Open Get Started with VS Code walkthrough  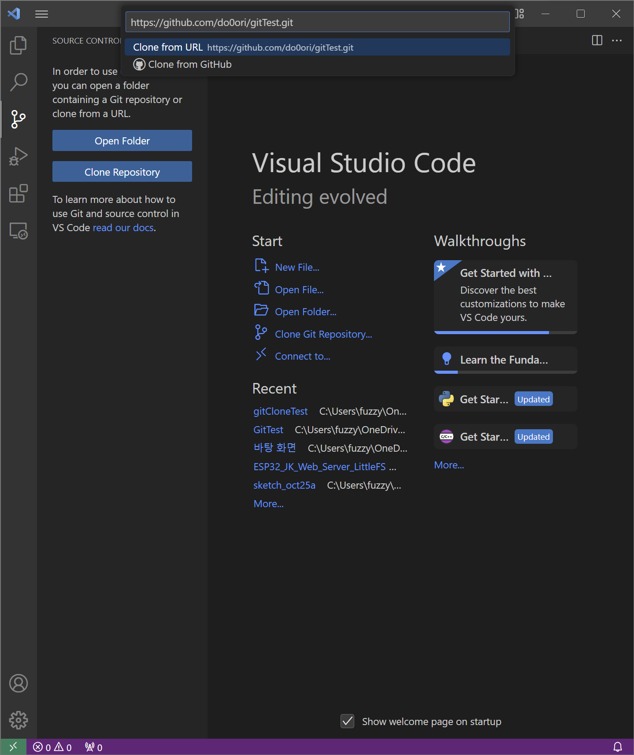(505, 297)
